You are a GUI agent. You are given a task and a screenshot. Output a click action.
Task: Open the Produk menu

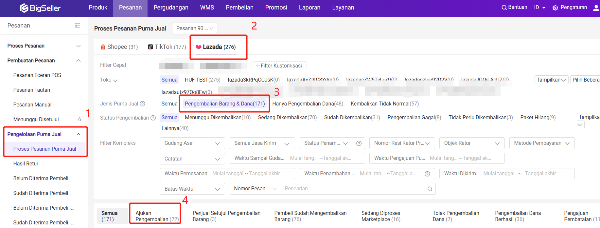98,8
